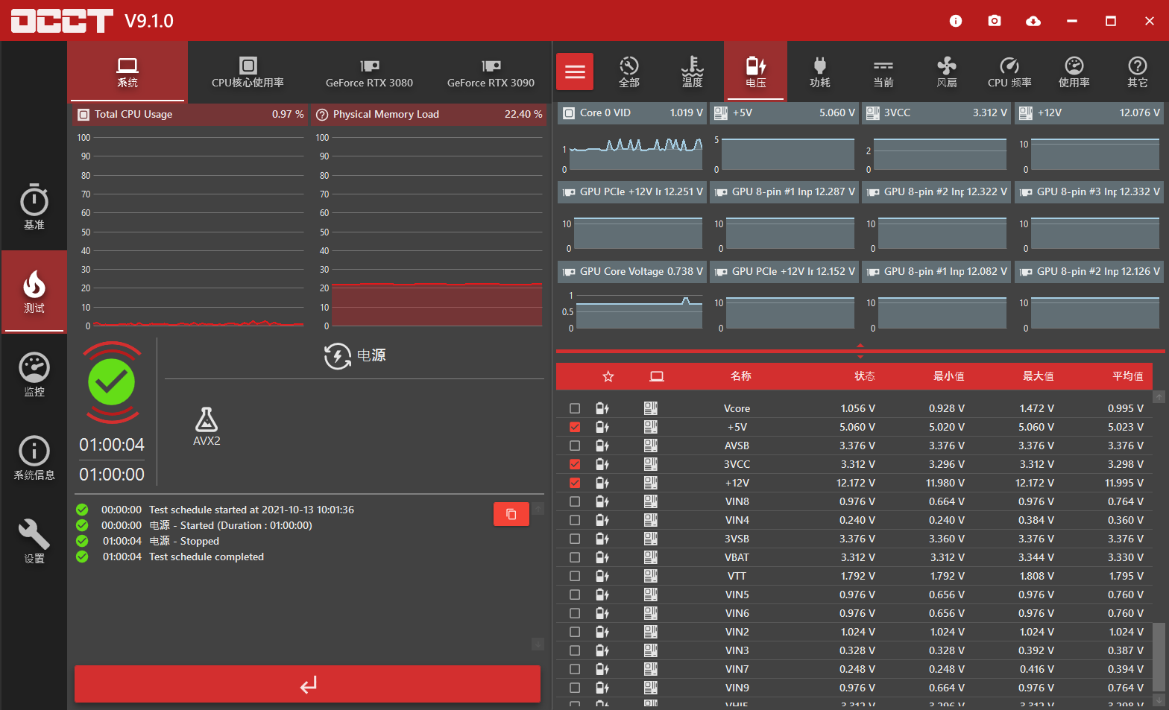Show the 风扇 fan sensors
Image resolution: width=1169 pixels, height=710 pixels.
point(946,72)
